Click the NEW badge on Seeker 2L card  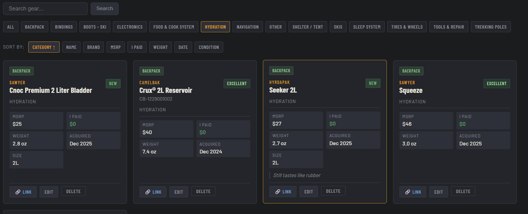[373, 83]
